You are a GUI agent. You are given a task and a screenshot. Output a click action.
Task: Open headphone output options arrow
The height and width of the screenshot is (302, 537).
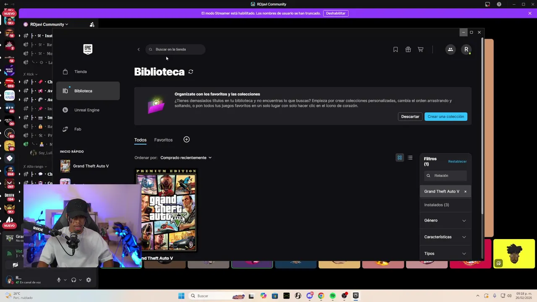[x=80, y=280]
